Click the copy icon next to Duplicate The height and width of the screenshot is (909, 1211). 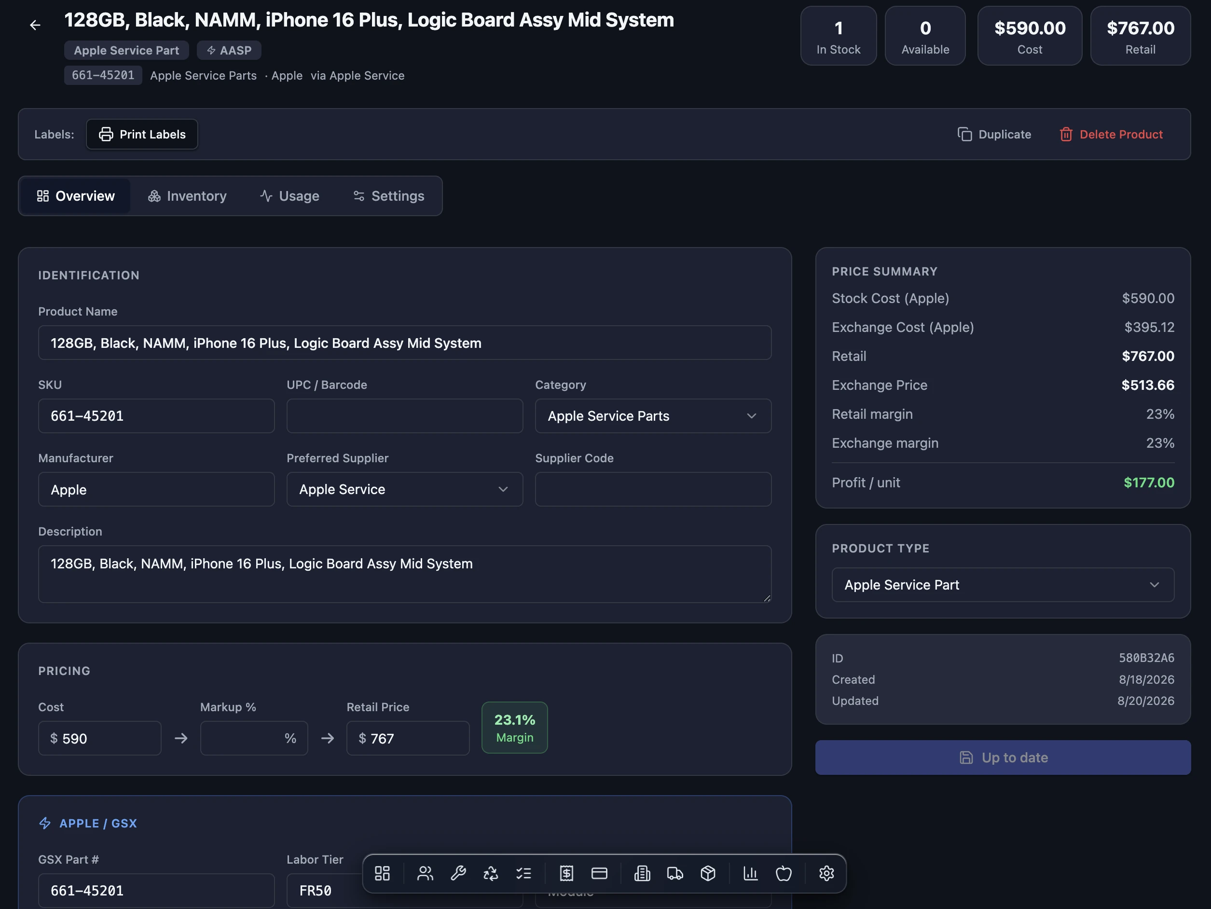click(x=964, y=135)
